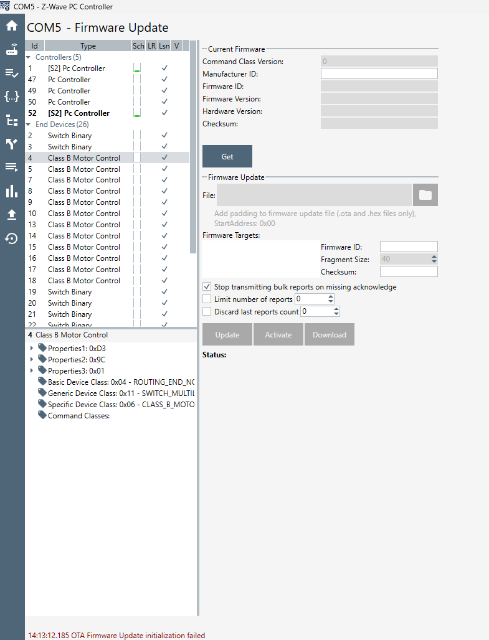Click the LR column header
The height and width of the screenshot is (640, 489).
[x=151, y=45]
